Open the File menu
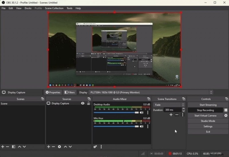 click(x=3, y=8)
